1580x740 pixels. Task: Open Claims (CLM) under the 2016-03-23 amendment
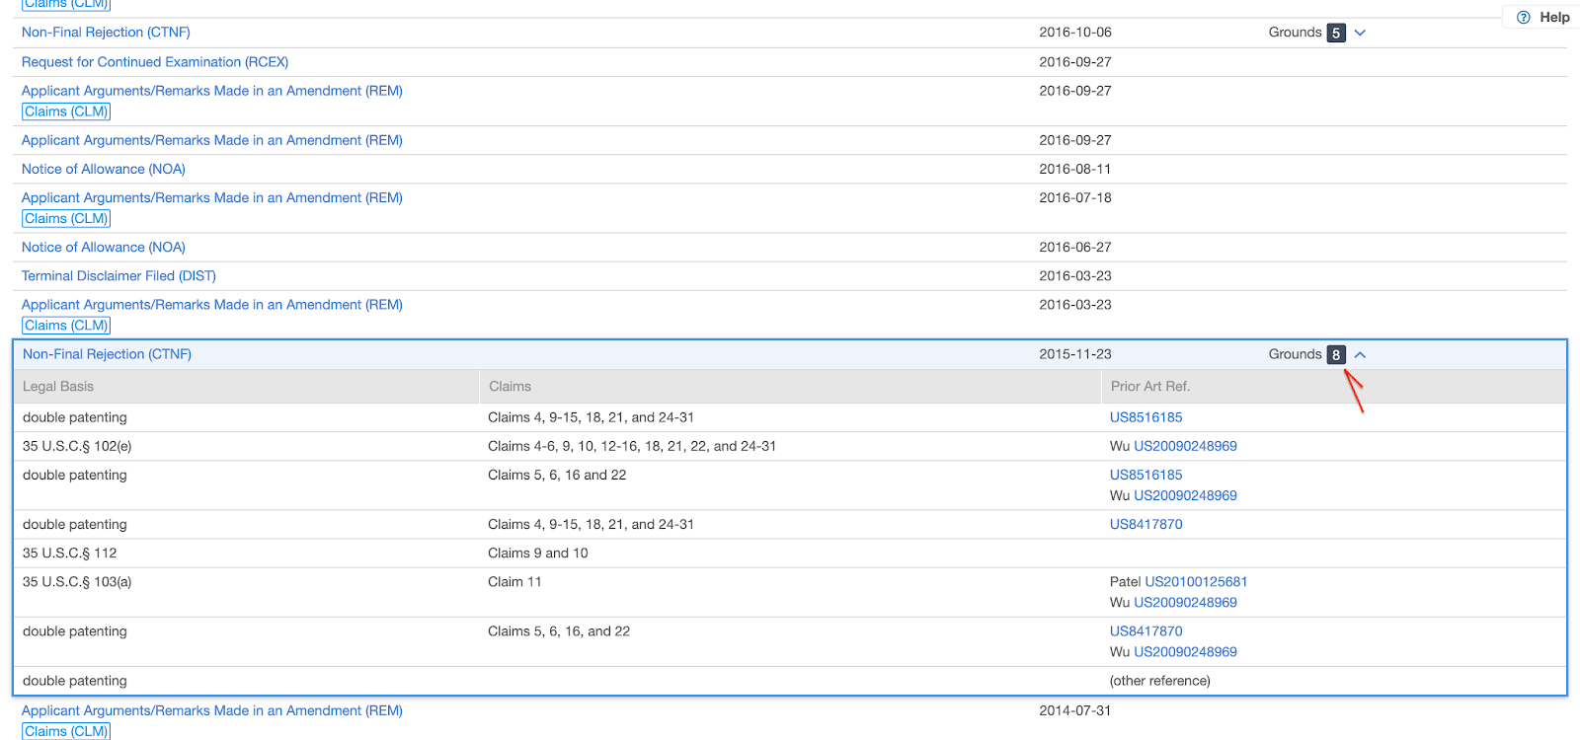[66, 326]
